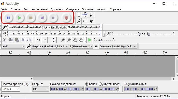Click the Cut scissors icon

[5, 40]
